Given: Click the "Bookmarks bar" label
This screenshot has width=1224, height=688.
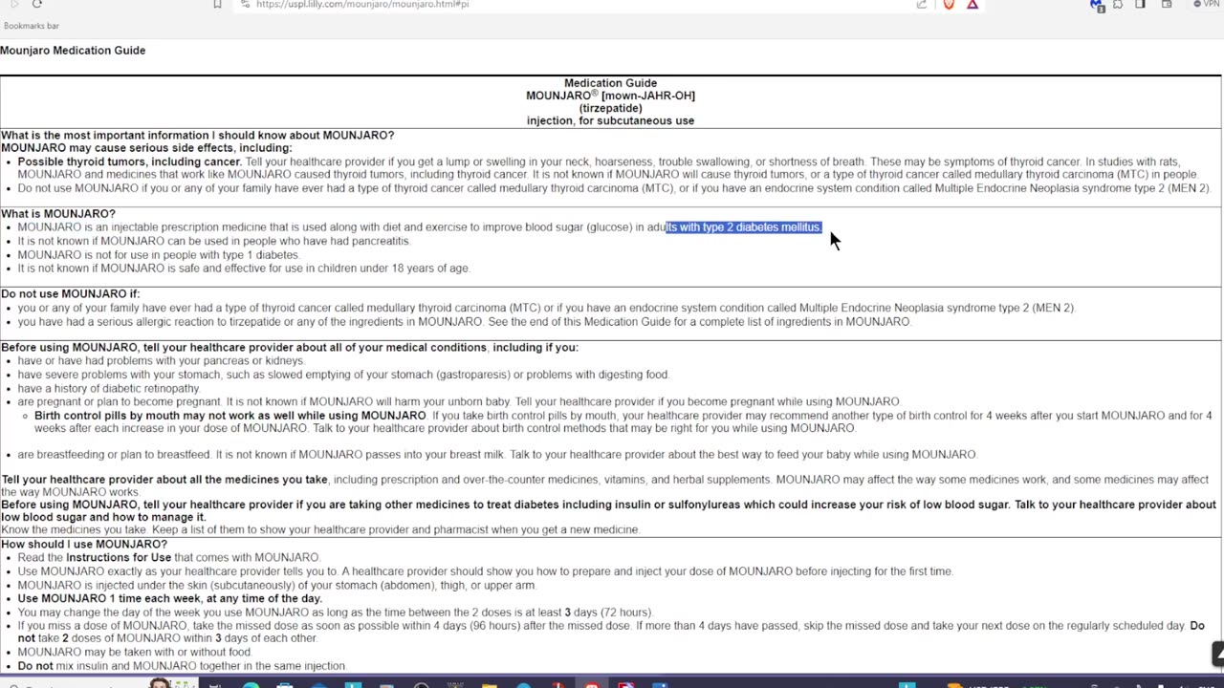Looking at the screenshot, I should 32,26.
